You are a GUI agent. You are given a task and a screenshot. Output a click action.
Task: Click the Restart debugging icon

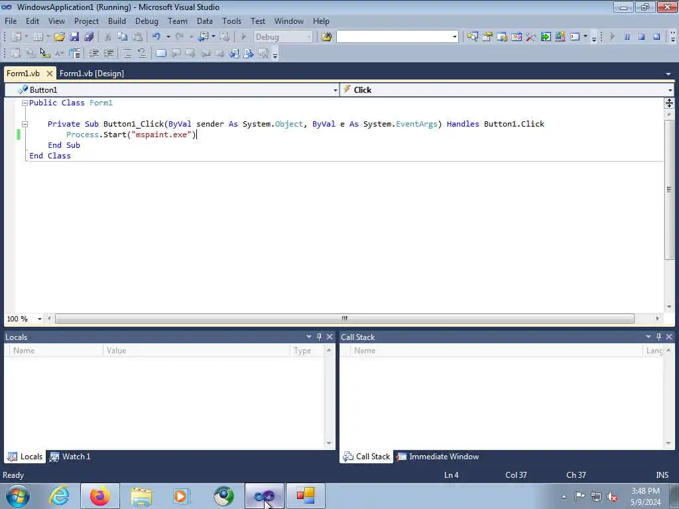click(x=656, y=37)
